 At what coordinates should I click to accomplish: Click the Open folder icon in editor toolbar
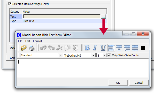pos(24,48)
